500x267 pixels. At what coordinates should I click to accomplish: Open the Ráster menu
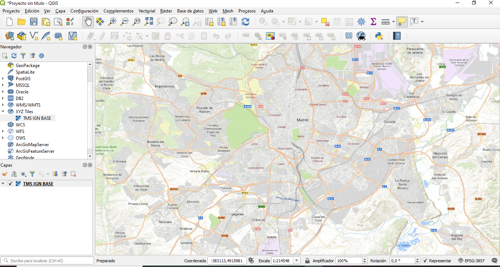pos(166,11)
